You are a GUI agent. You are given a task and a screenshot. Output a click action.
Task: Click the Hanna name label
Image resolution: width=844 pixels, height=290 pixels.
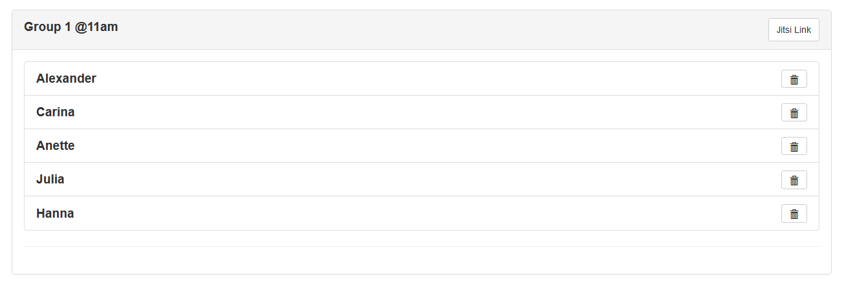(x=55, y=213)
